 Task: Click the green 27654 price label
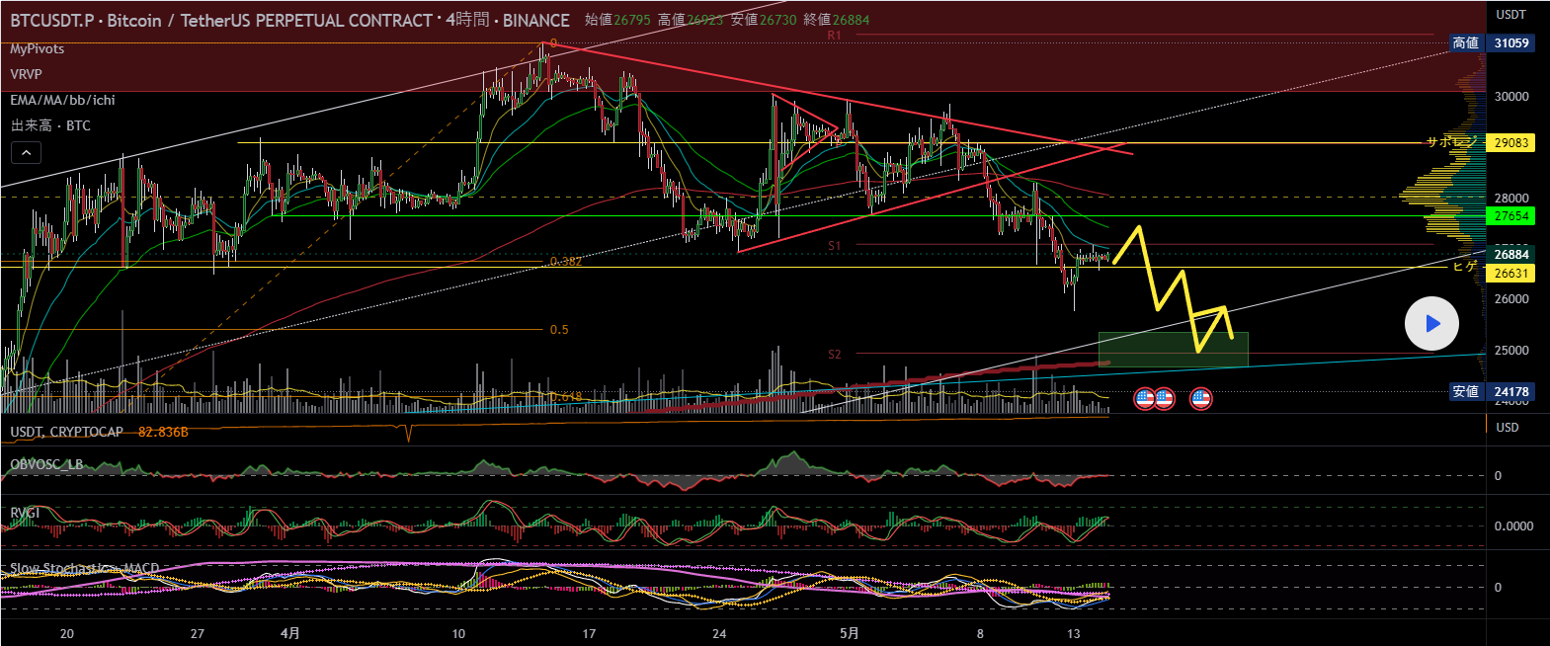coord(1510,215)
